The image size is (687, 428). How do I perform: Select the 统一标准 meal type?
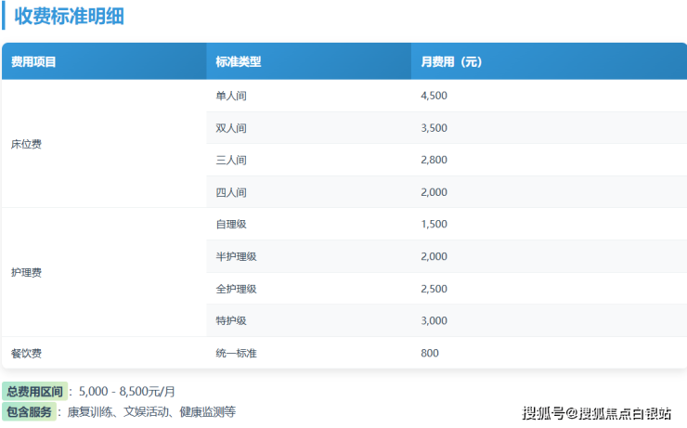pos(236,353)
